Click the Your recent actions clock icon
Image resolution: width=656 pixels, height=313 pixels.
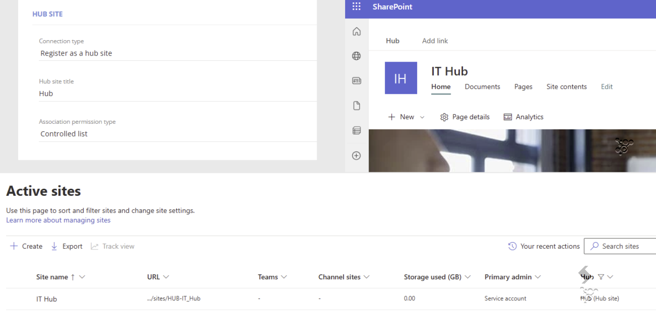click(x=512, y=246)
